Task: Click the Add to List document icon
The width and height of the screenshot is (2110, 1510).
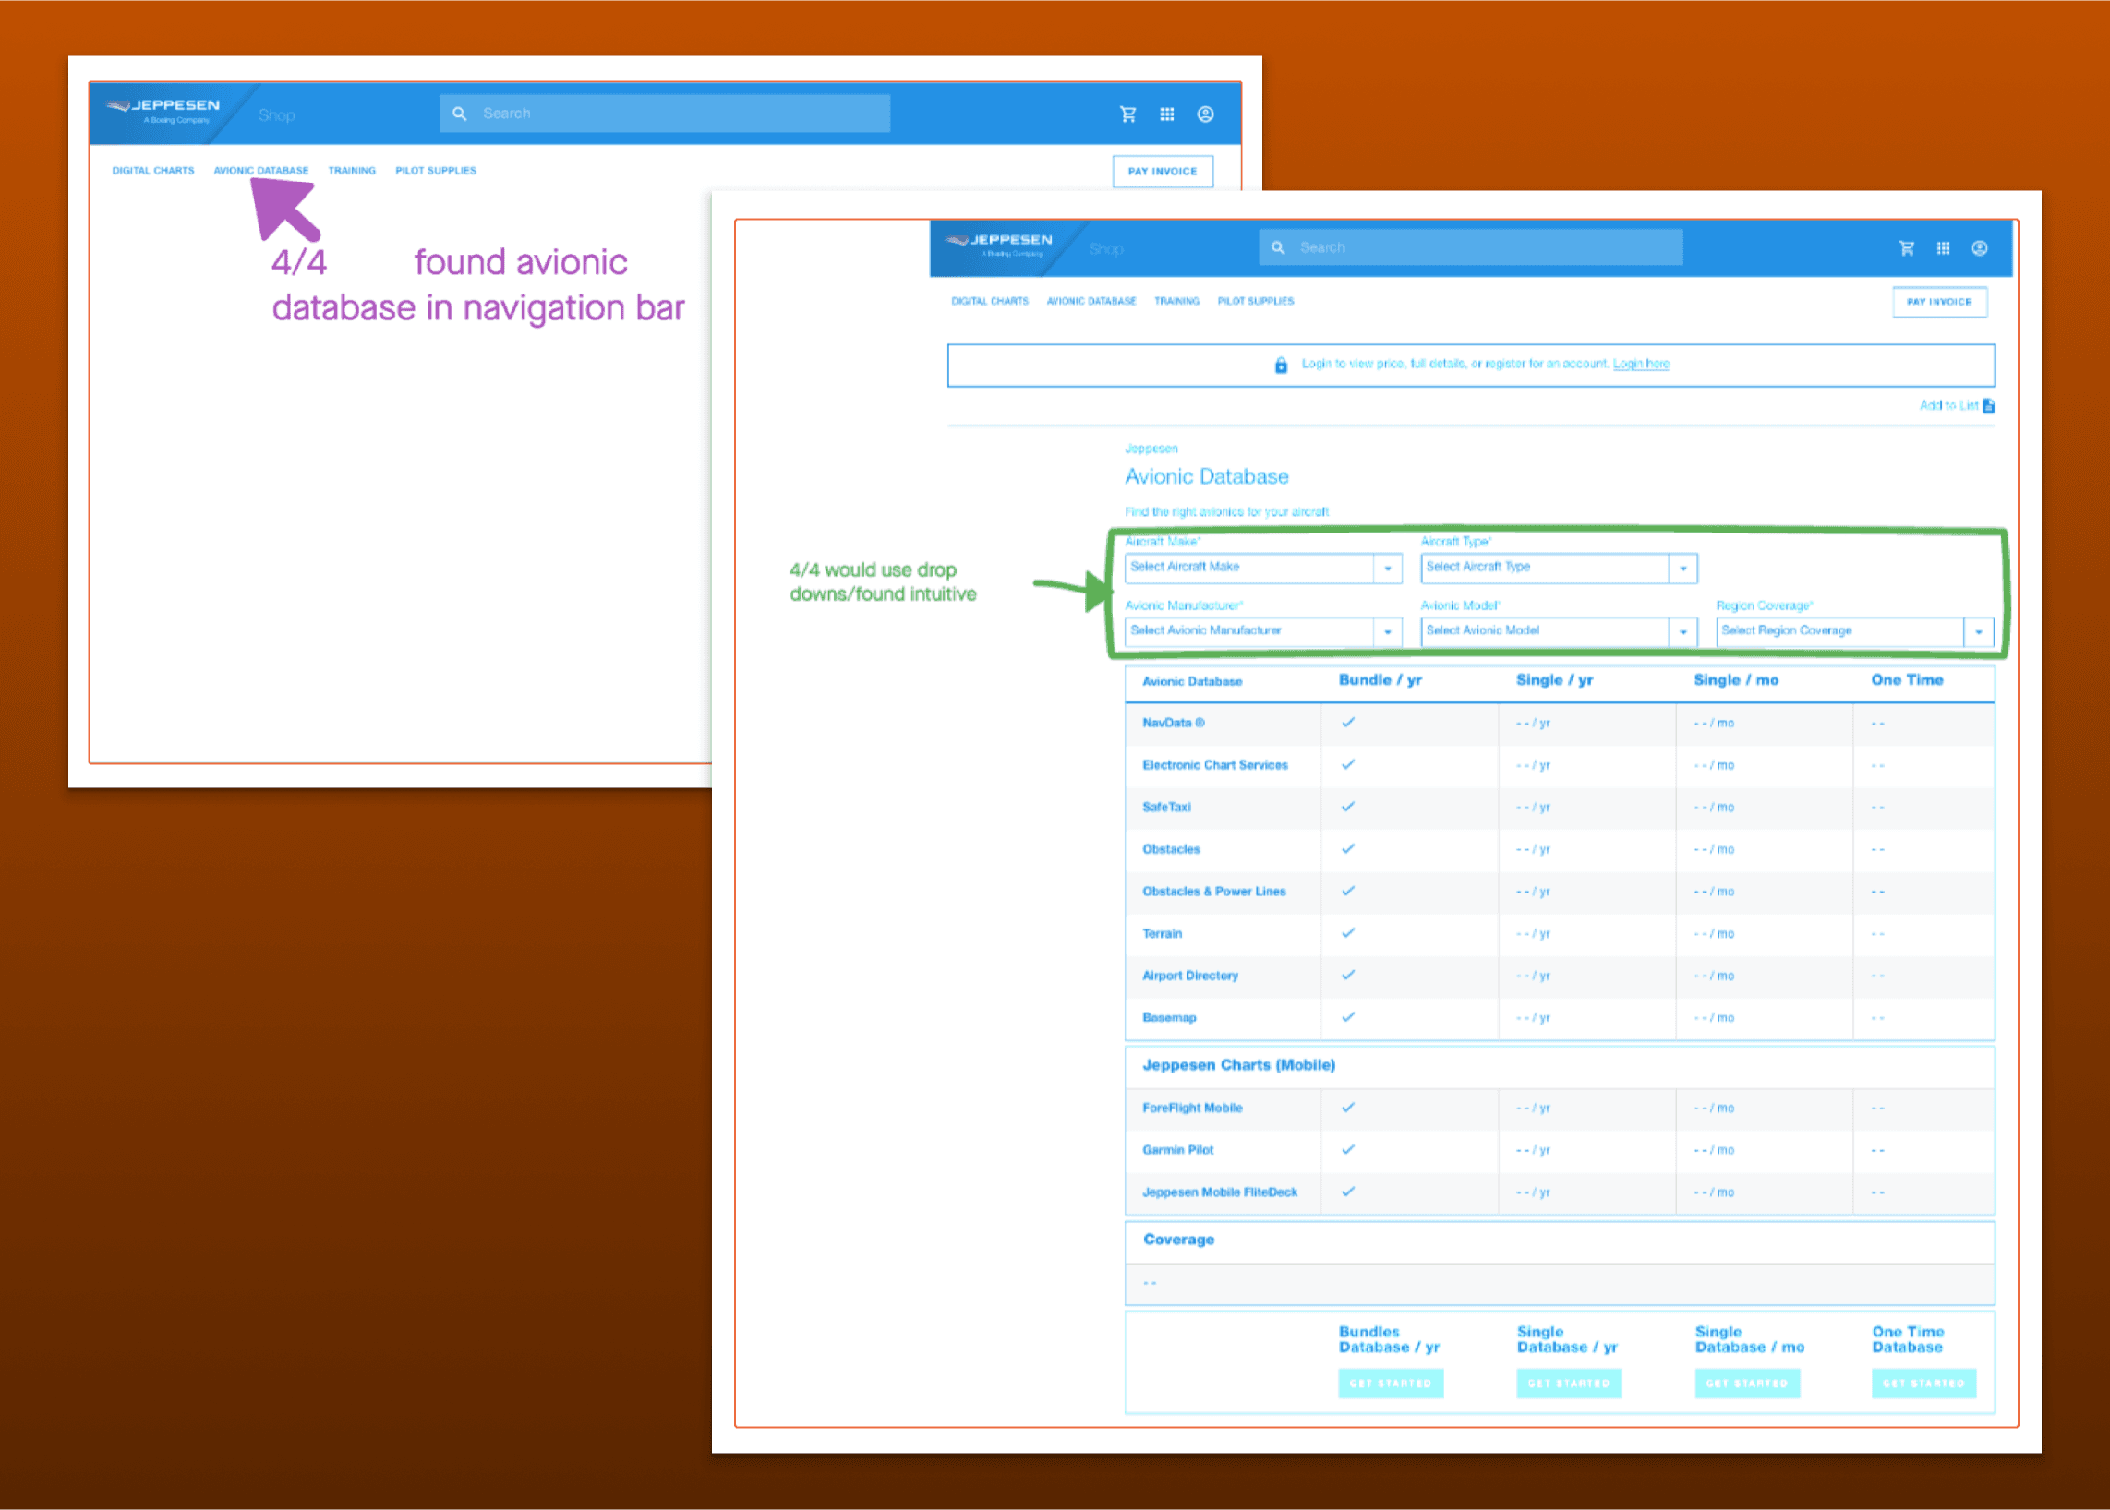Action: 1989,405
